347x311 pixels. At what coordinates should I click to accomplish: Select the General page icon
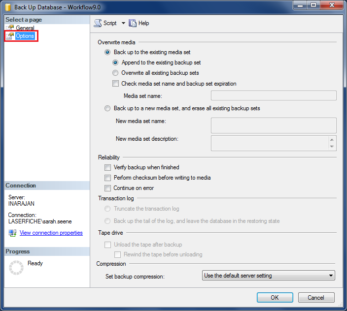click(x=10, y=28)
